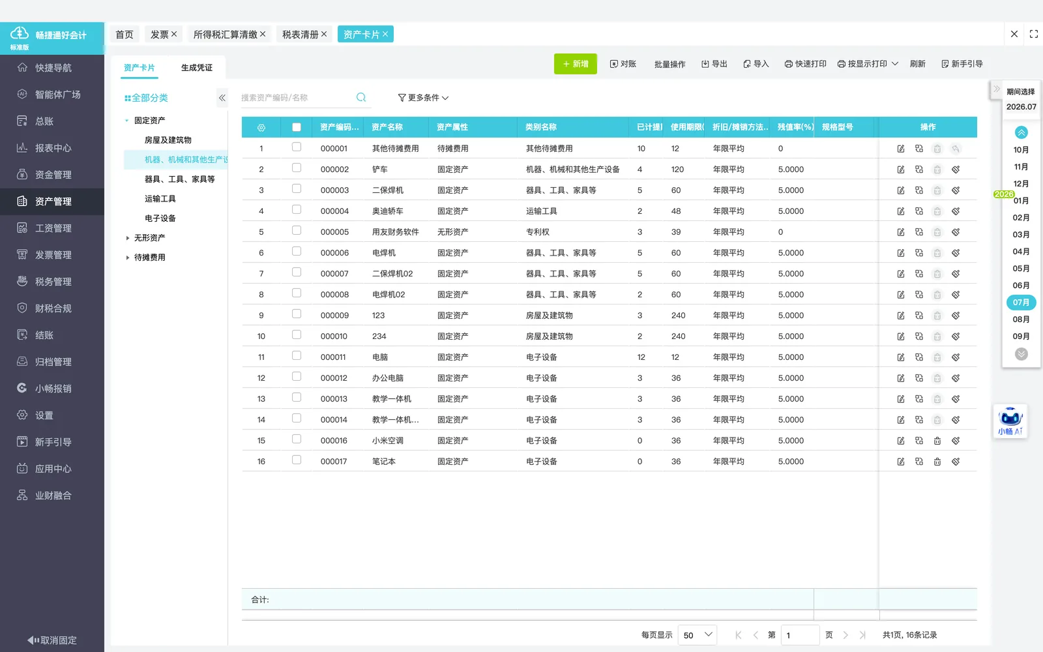Click the green 新增 button
The image size is (1043, 652).
click(x=576, y=64)
